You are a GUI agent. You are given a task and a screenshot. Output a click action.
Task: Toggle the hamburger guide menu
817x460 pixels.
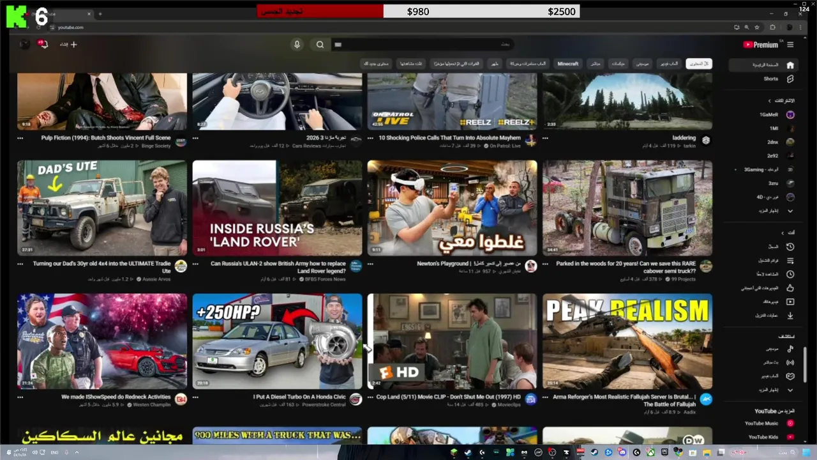(x=790, y=45)
